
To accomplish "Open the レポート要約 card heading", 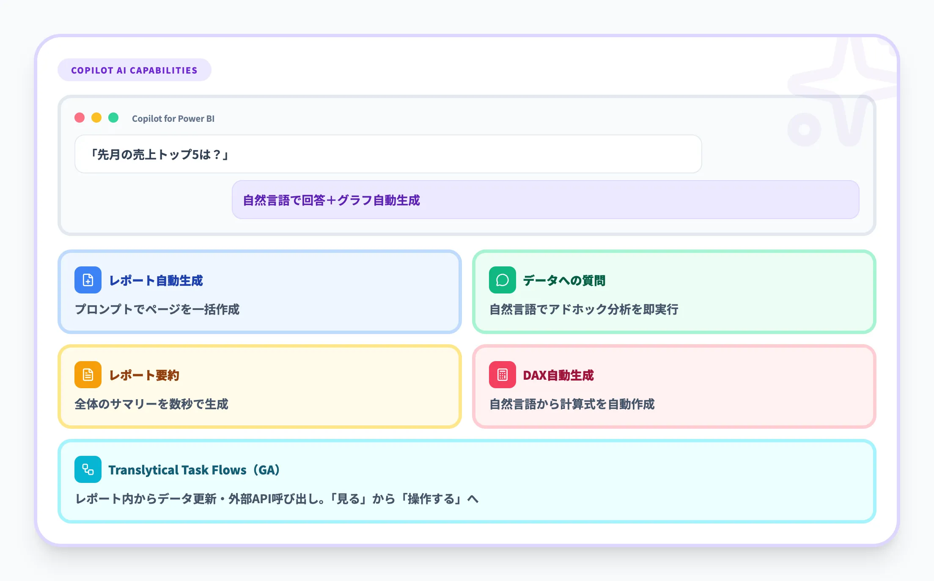I will [144, 375].
